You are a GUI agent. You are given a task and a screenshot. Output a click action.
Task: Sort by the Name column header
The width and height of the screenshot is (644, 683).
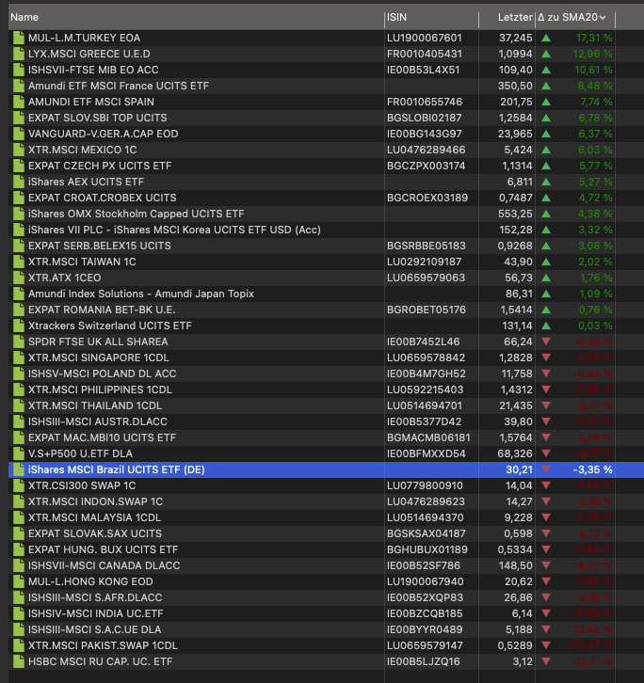tap(24, 18)
